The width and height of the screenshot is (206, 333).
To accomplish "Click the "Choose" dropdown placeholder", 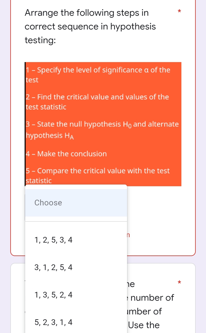I will [x=48, y=203].
